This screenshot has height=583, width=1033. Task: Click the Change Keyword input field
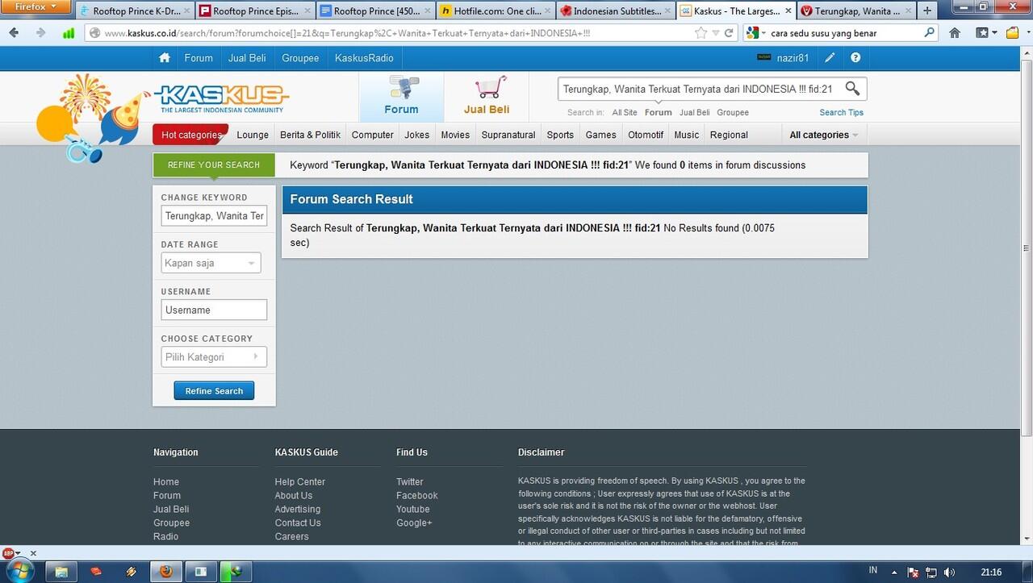coord(214,216)
